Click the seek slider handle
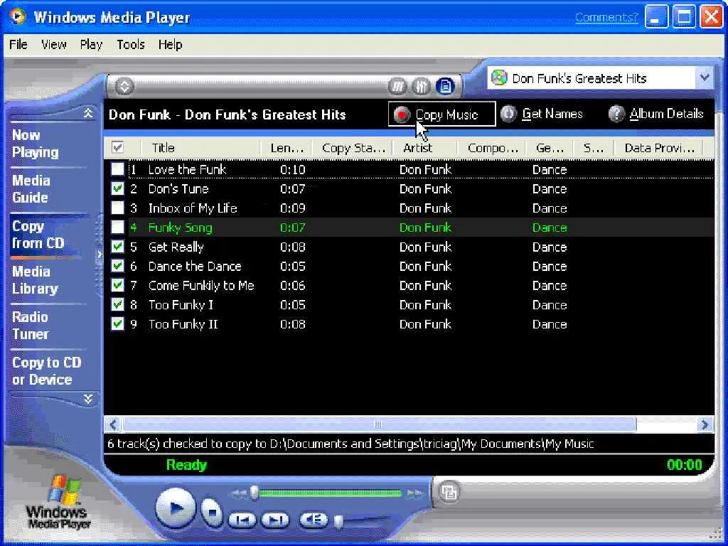The width and height of the screenshot is (728, 546). (x=255, y=493)
